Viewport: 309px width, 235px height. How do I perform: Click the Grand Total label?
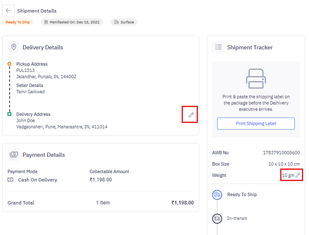pos(21,203)
